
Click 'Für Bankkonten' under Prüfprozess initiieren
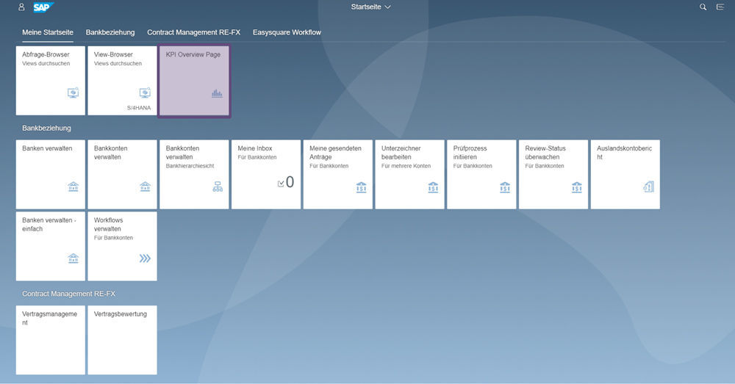coord(473,166)
